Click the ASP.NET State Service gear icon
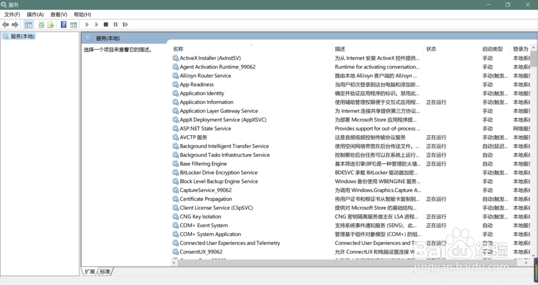 tap(175, 128)
